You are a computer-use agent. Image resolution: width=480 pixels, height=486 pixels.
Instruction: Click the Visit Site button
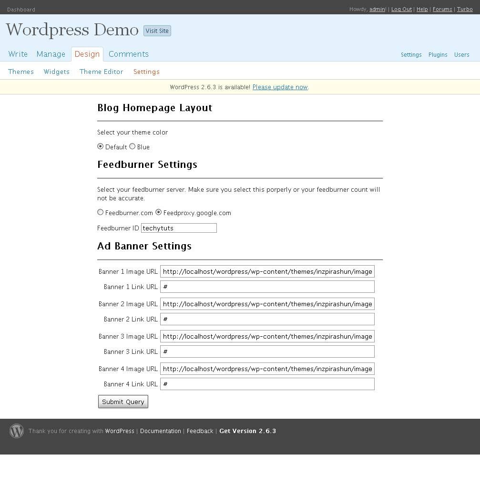[157, 31]
